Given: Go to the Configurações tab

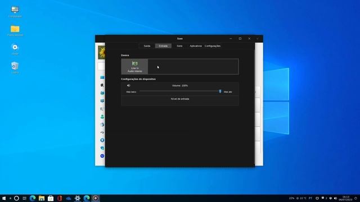Looking at the screenshot, I should (213, 46).
